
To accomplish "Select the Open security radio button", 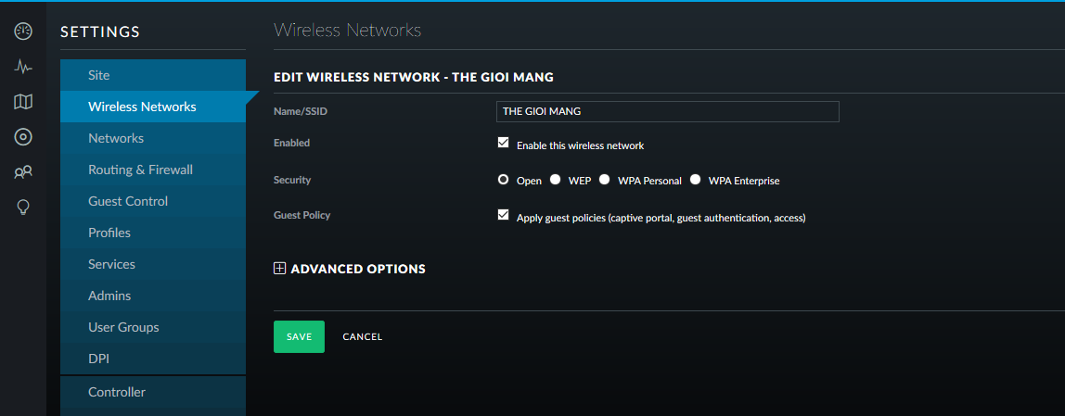I will pos(504,180).
